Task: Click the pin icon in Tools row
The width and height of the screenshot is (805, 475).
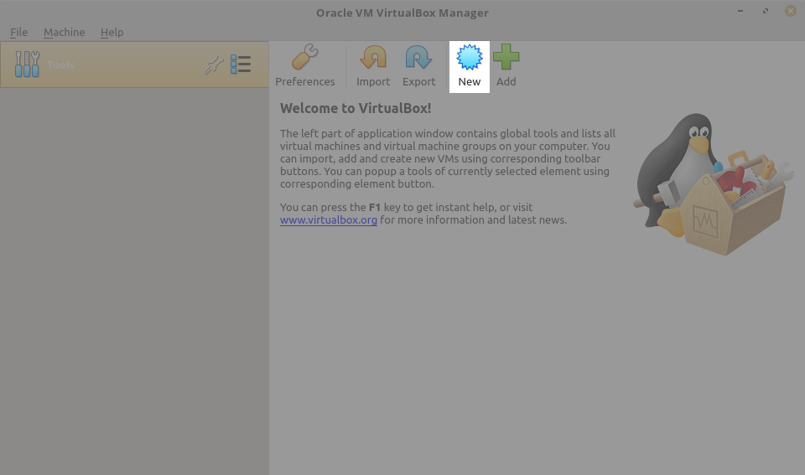Action: point(214,65)
